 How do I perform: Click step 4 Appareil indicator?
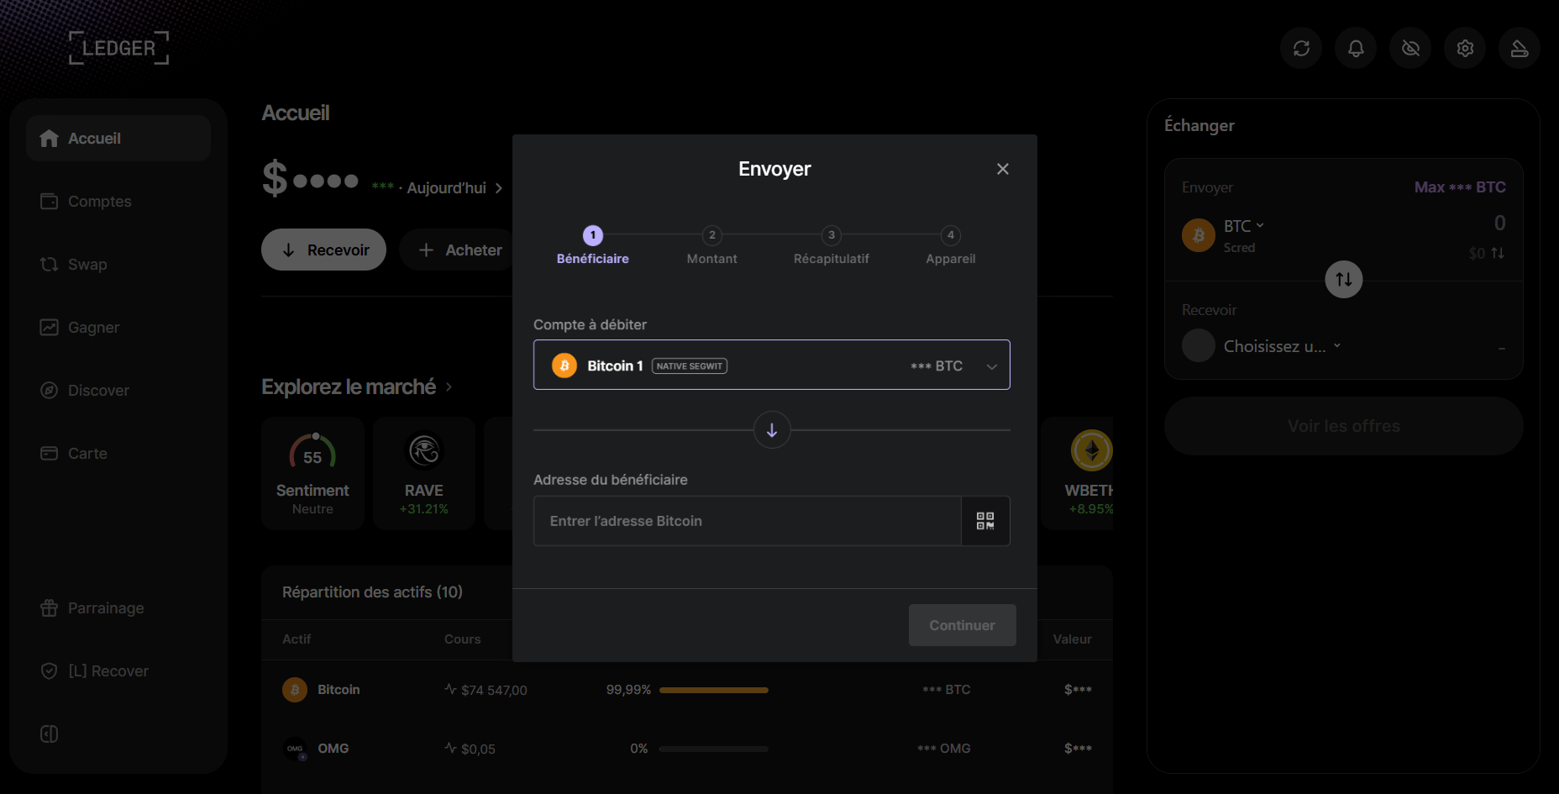click(x=951, y=245)
